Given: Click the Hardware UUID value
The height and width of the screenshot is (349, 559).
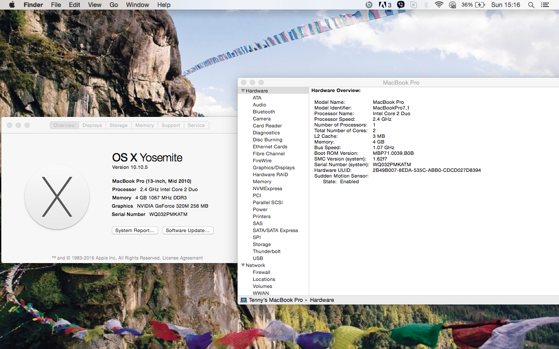Looking at the screenshot, I should [427, 170].
